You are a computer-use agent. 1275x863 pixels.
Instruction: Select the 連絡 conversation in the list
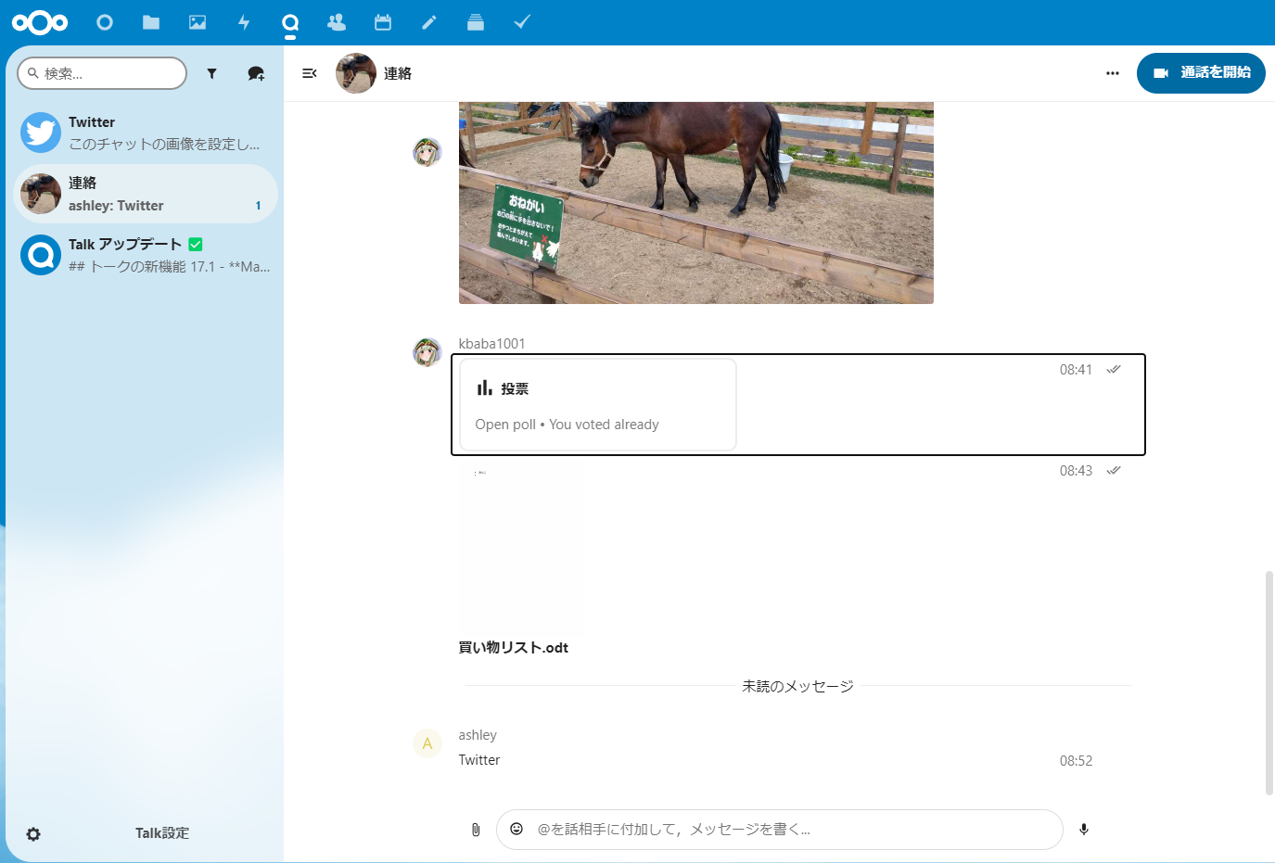[146, 194]
